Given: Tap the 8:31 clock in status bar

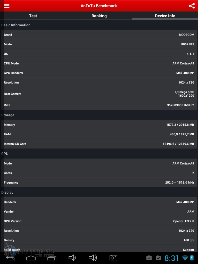Looking at the screenshot, I should point(172,258).
